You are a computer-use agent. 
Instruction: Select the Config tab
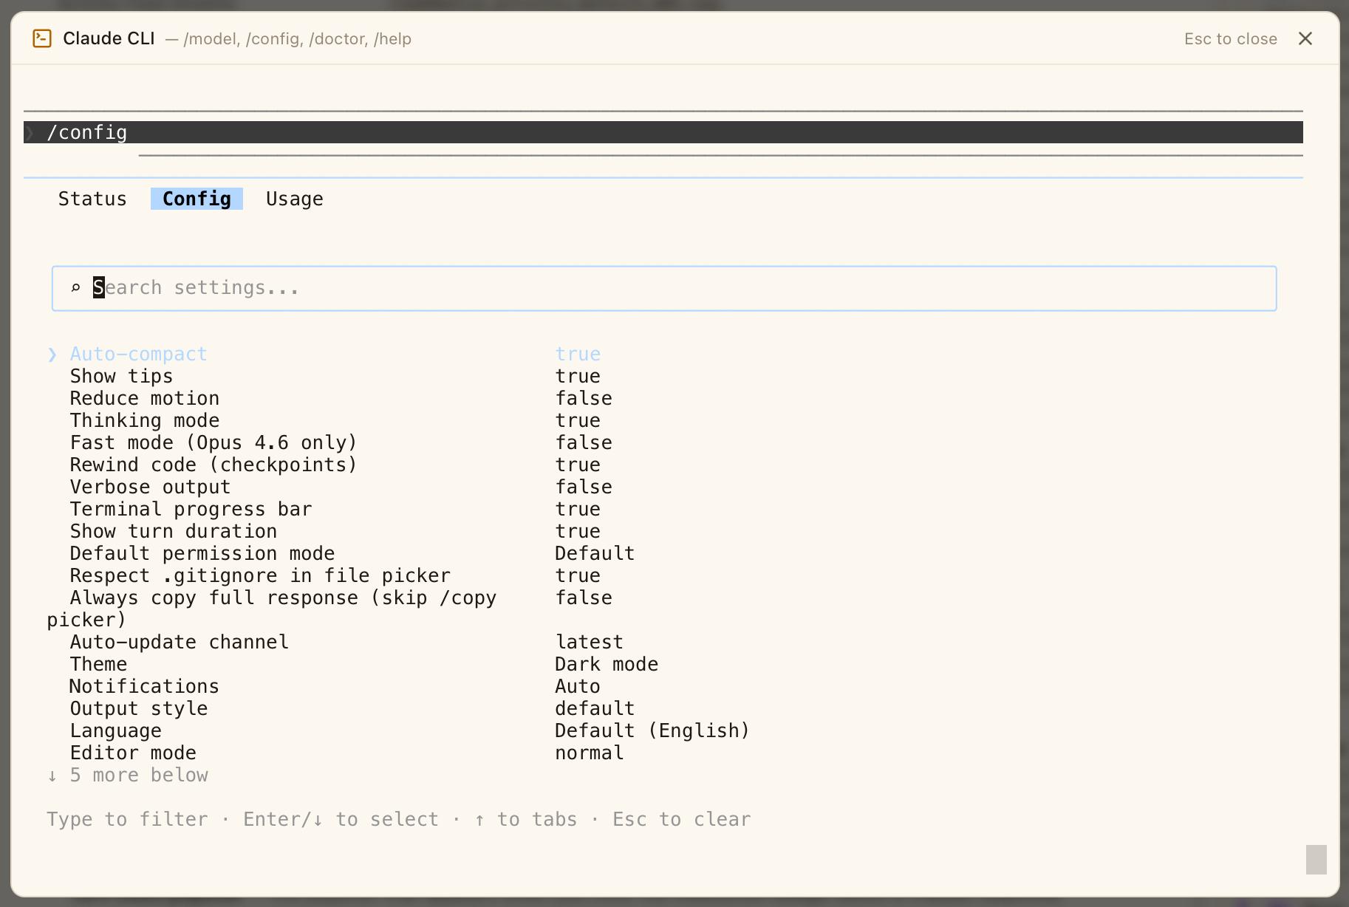click(x=197, y=199)
